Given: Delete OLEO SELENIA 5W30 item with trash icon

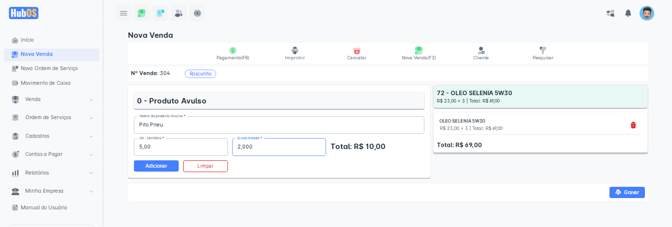Looking at the screenshot, I should click(633, 125).
